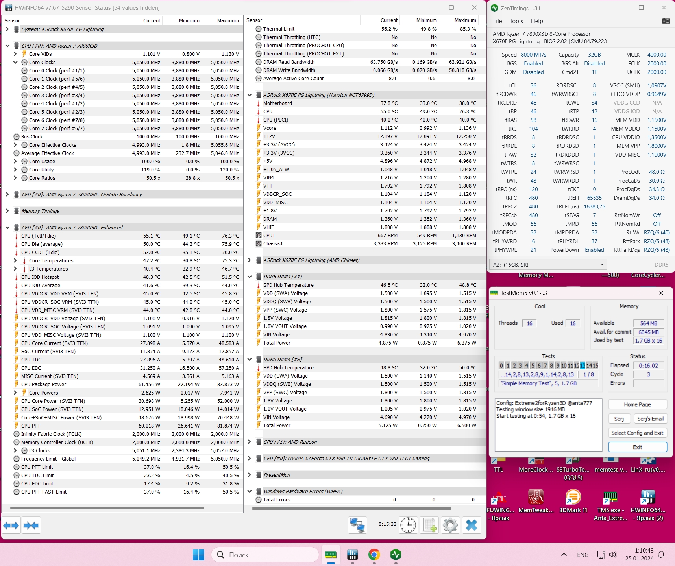Open the notification bell in the taskbar
Viewport: 675px width, 566px height.
click(x=662, y=555)
